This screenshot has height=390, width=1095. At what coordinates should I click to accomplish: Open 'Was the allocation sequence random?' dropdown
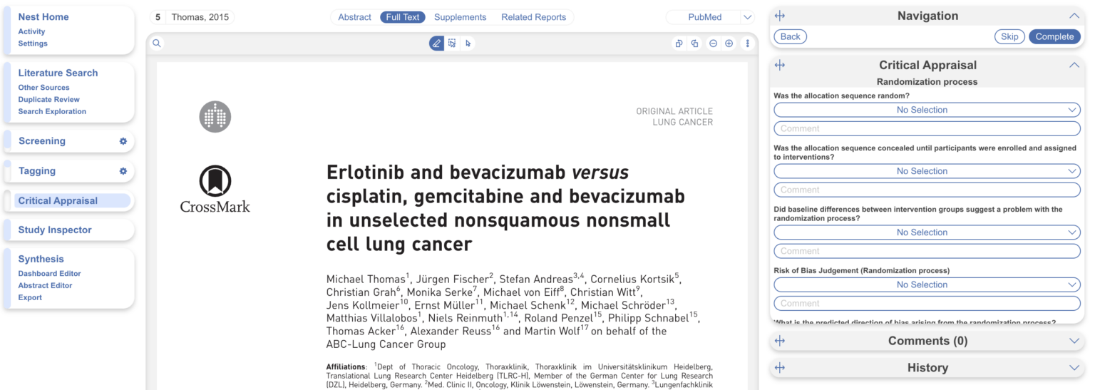click(927, 110)
